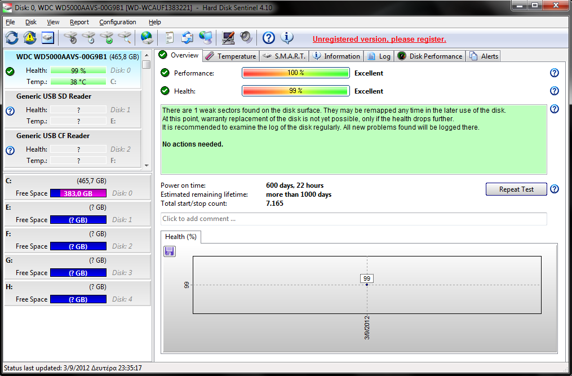
Task: Select the Overview tab
Action: (x=179, y=55)
